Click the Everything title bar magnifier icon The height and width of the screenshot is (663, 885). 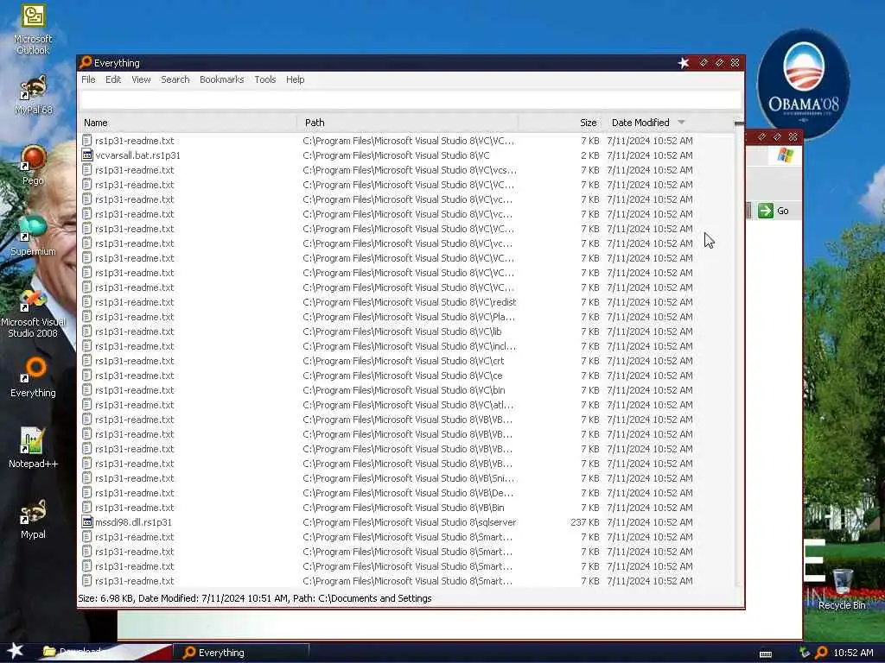(x=86, y=62)
